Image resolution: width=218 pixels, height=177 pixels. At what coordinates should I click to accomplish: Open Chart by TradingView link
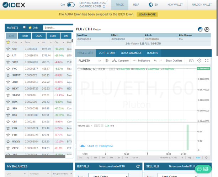click(100, 146)
